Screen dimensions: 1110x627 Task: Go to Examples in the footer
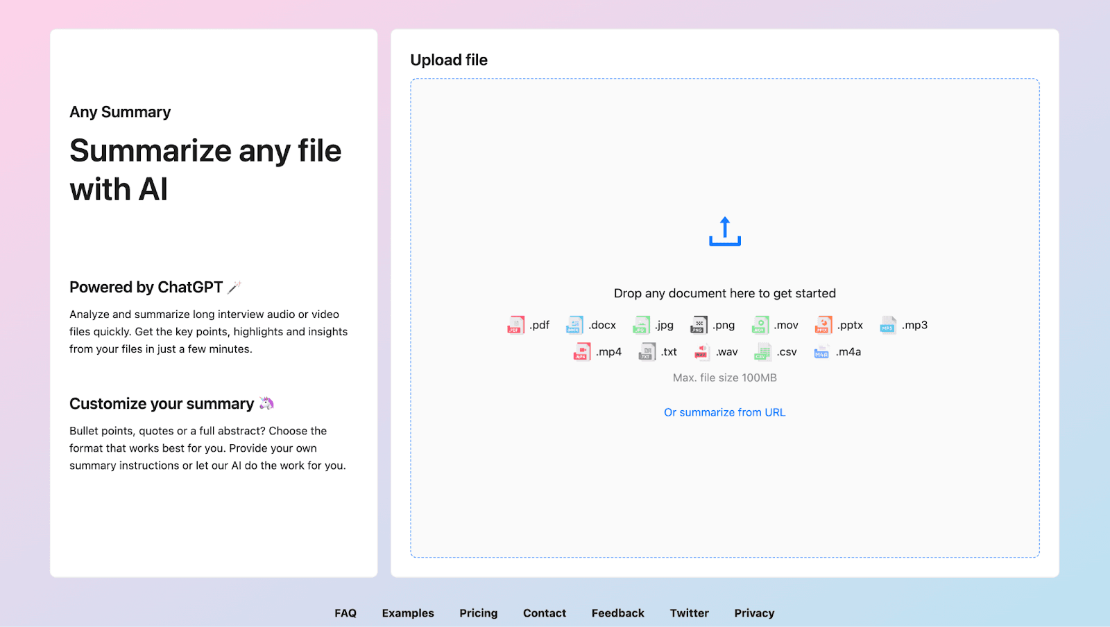pos(408,613)
